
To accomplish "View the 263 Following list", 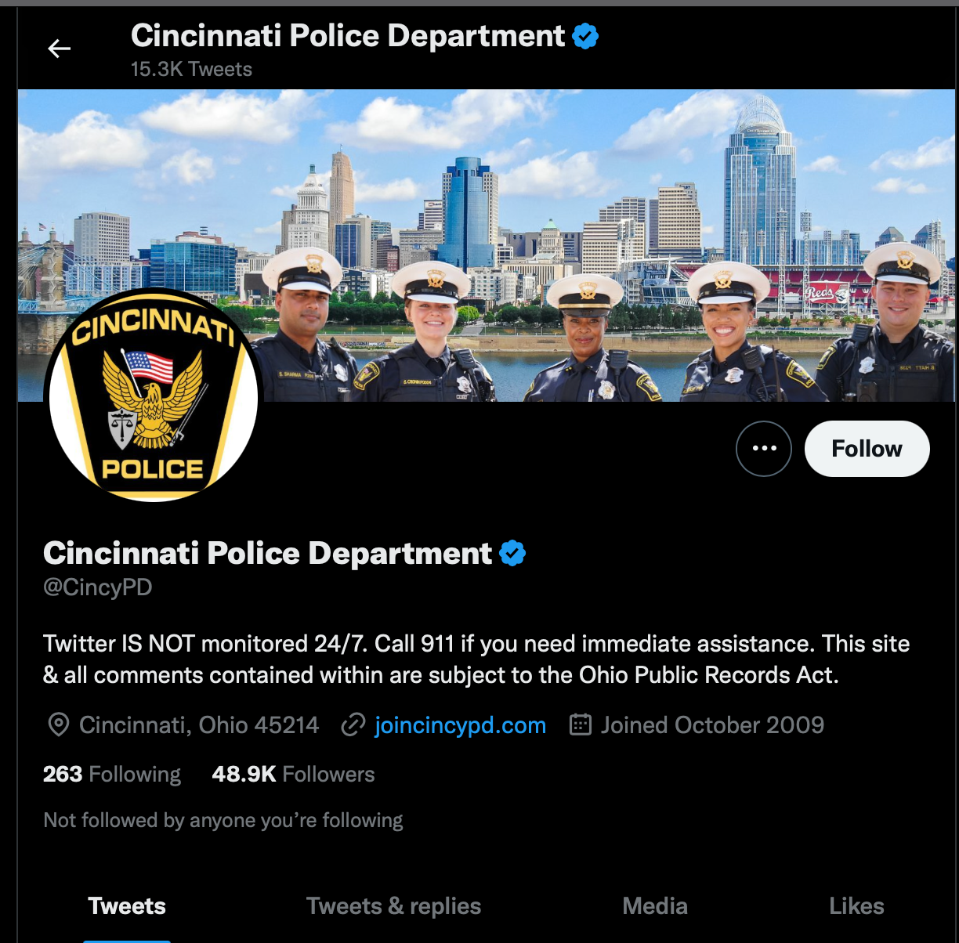I will [x=112, y=774].
